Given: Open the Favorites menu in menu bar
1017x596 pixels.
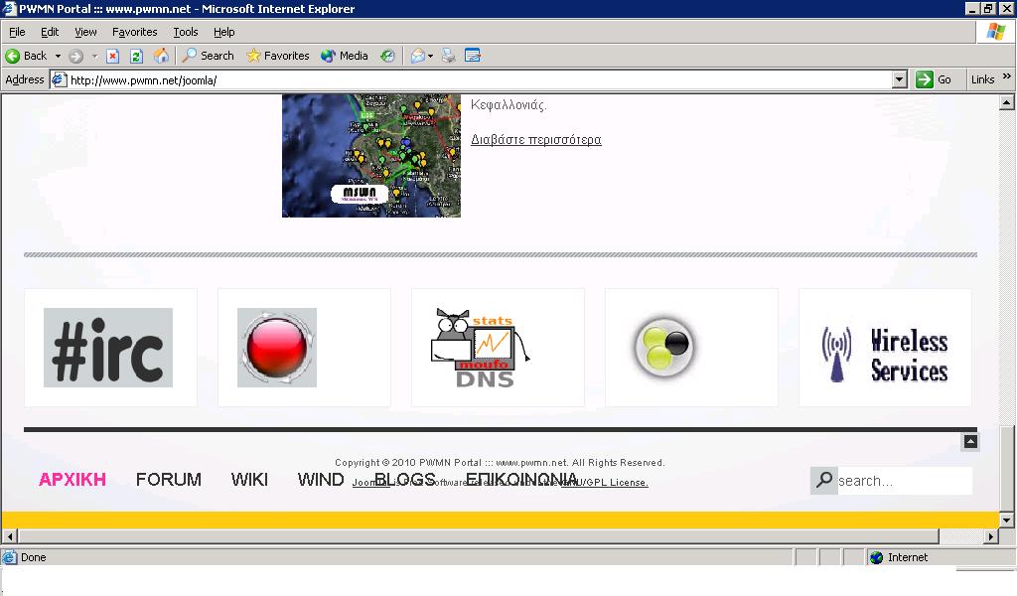Looking at the screenshot, I should click(134, 32).
